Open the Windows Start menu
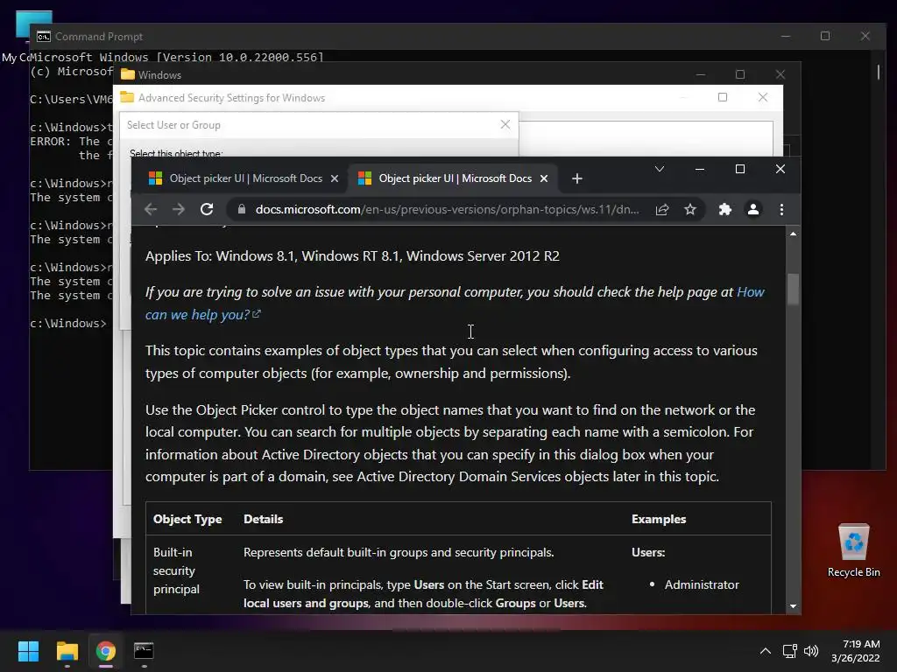Image resolution: width=897 pixels, height=672 pixels. (28, 651)
